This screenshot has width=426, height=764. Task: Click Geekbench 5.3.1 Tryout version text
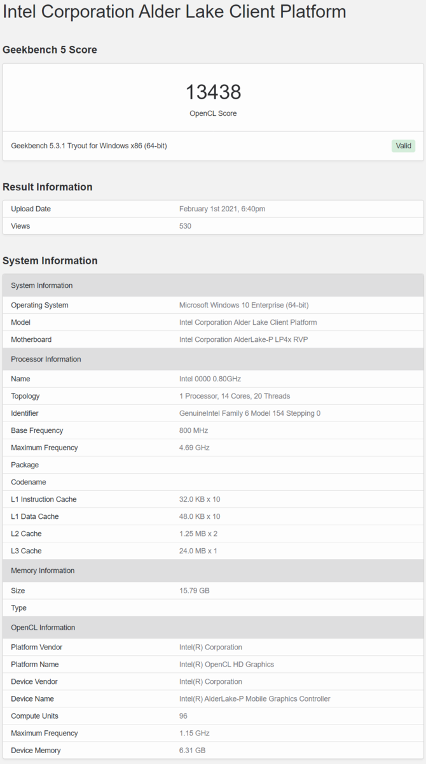(89, 146)
